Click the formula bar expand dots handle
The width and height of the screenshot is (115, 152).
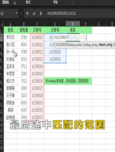[x=21, y=14]
